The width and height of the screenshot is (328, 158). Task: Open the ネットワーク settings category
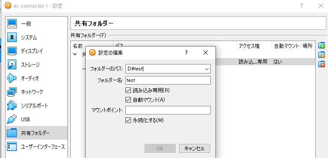click(x=36, y=92)
